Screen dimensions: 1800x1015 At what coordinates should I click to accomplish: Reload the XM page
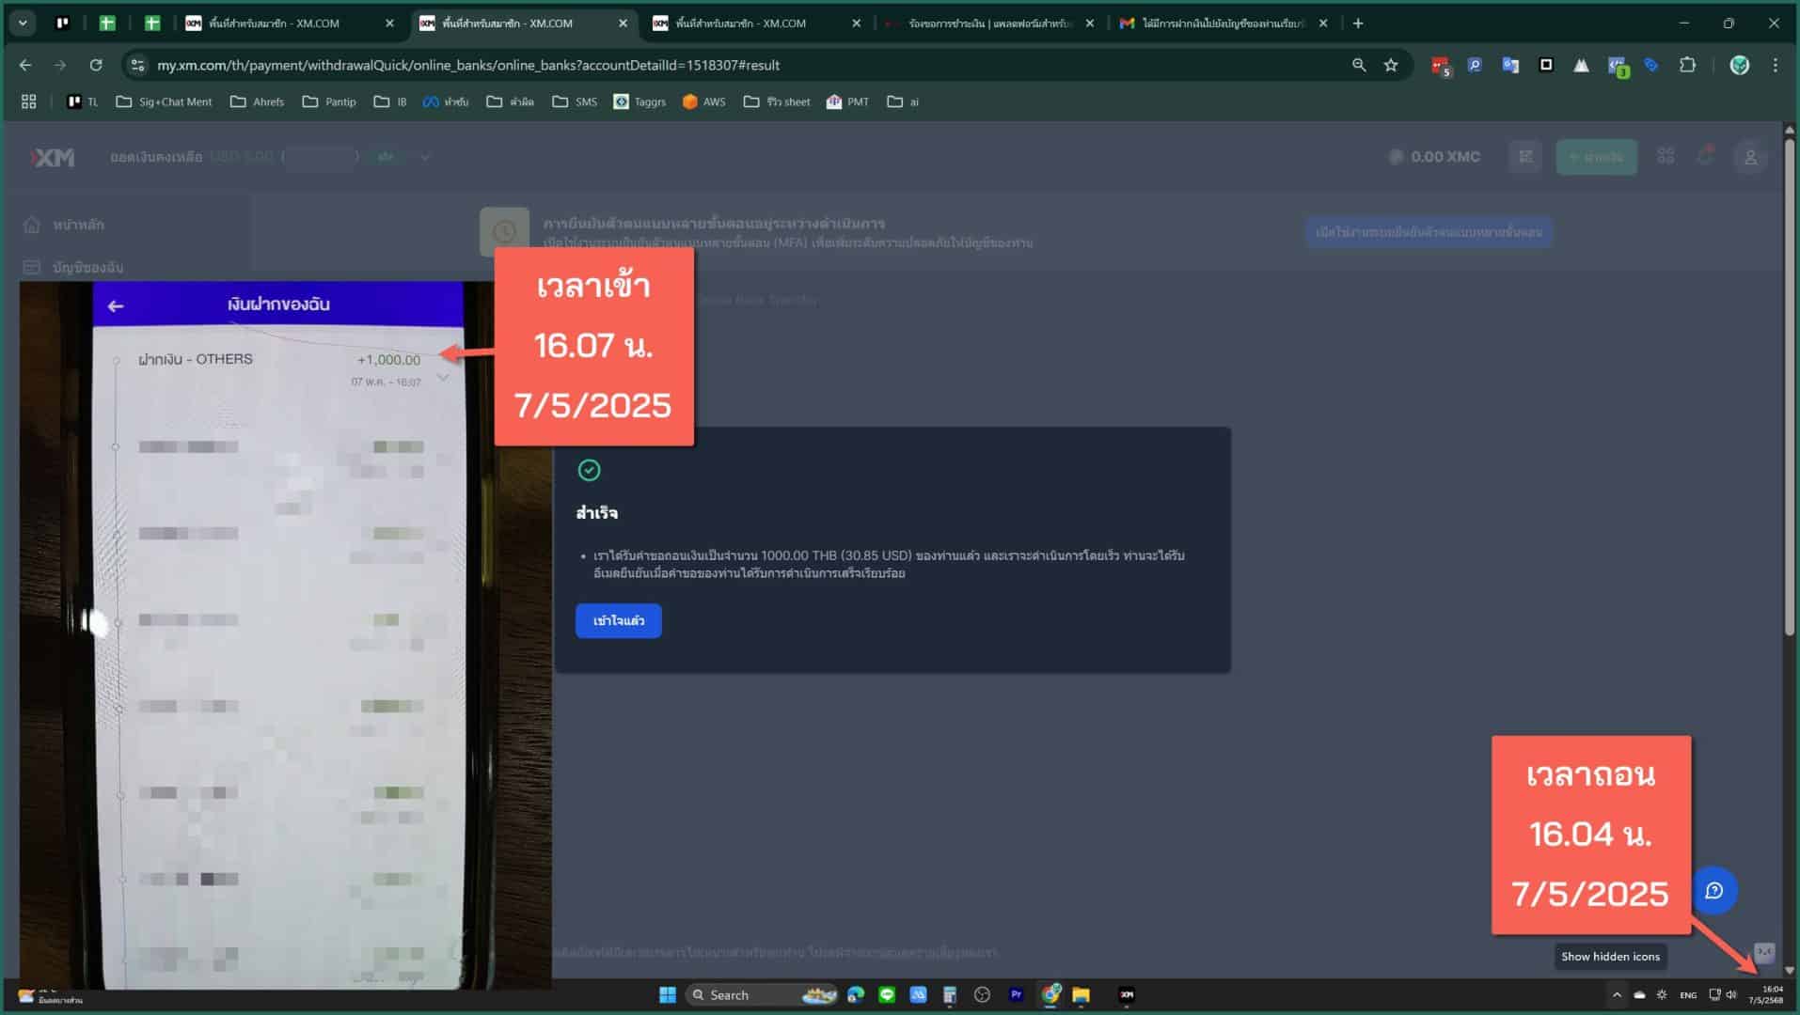pos(96,65)
